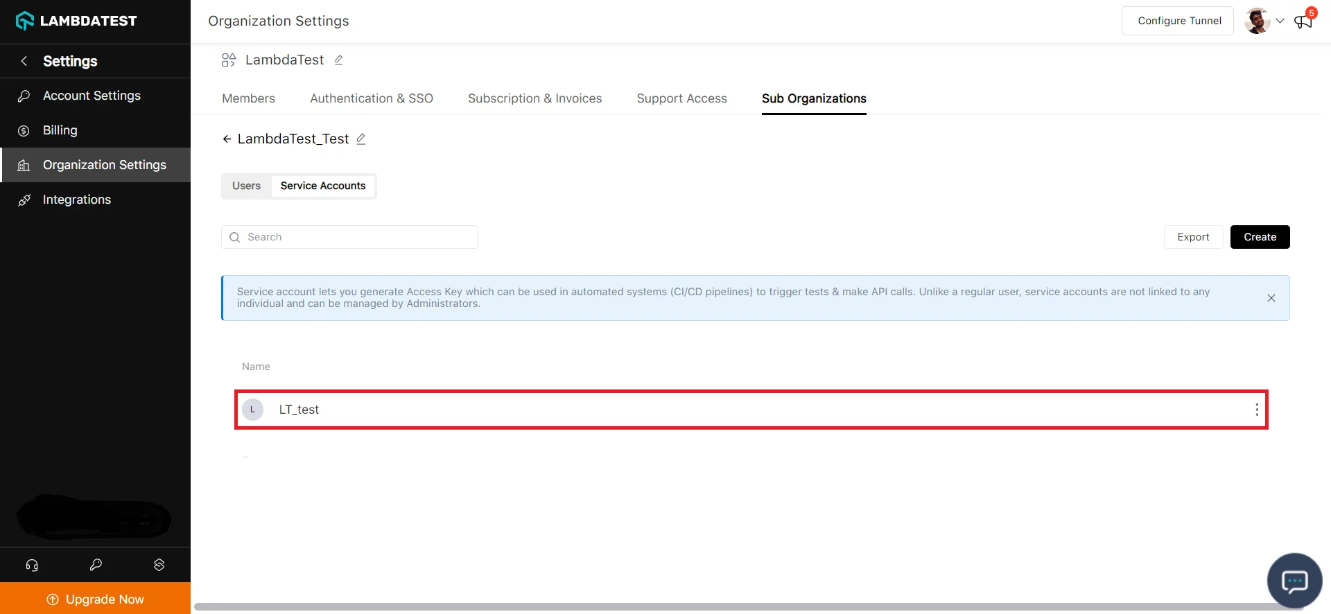The width and height of the screenshot is (1331, 614).
Task: Select the Service Accounts toggle view
Action: click(x=322, y=186)
